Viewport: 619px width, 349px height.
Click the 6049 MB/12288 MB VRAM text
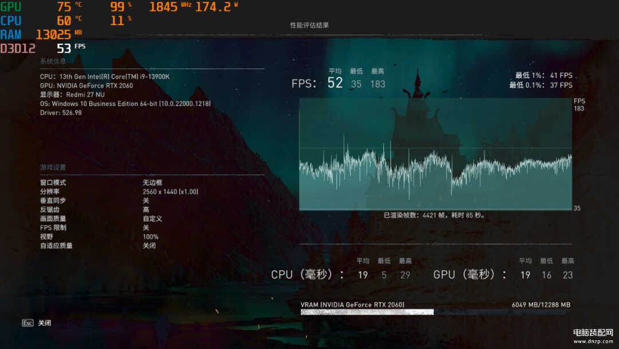541,305
